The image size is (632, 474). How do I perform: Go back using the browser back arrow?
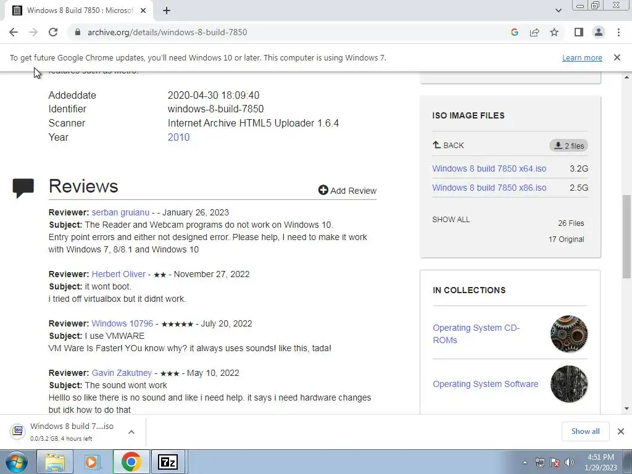point(14,32)
